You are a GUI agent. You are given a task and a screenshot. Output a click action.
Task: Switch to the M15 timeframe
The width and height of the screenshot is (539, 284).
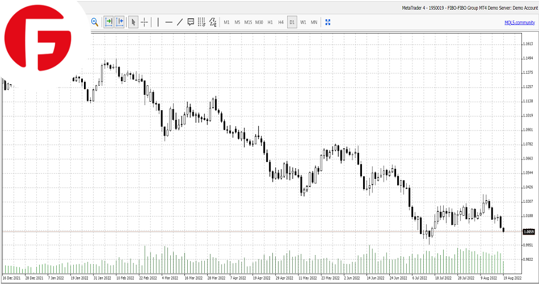click(248, 22)
